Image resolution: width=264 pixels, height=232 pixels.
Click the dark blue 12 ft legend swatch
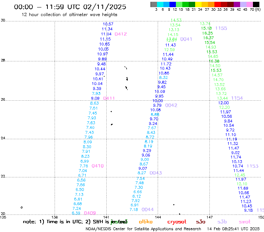click(x=173, y=4)
